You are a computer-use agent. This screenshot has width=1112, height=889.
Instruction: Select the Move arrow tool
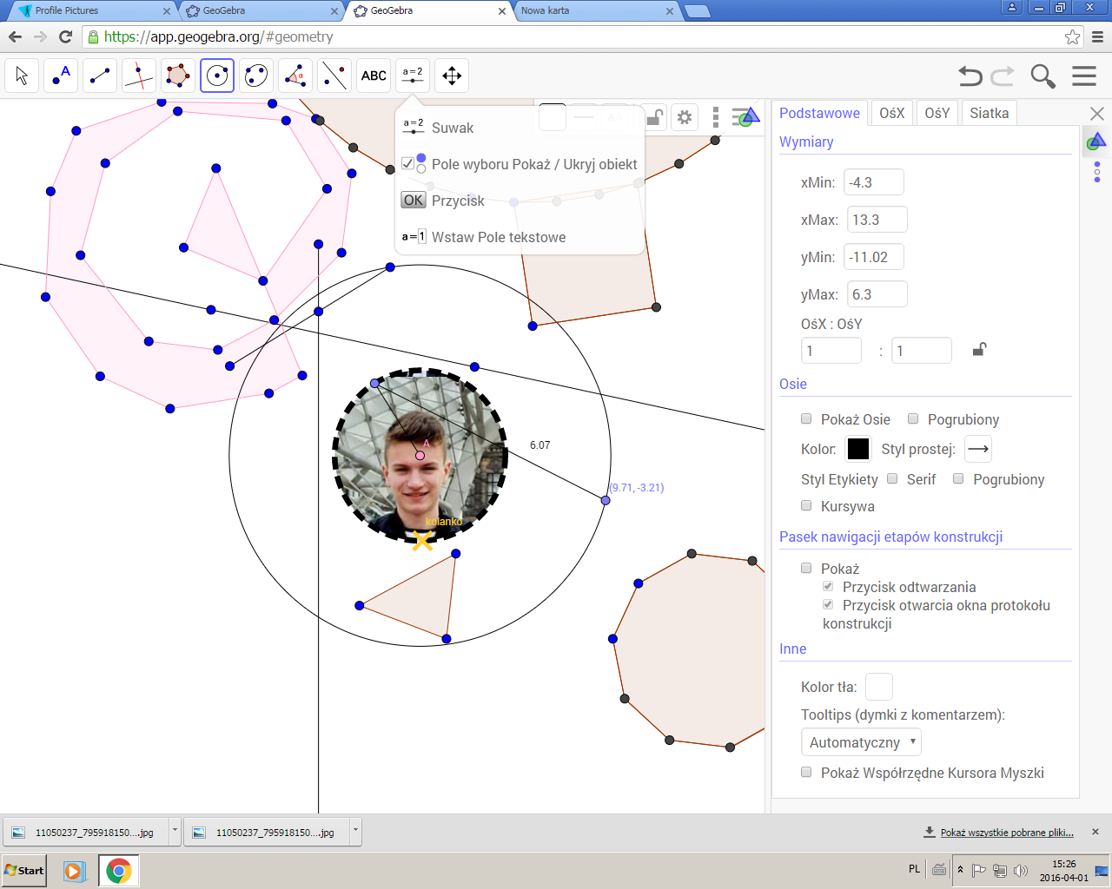click(x=22, y=76)
